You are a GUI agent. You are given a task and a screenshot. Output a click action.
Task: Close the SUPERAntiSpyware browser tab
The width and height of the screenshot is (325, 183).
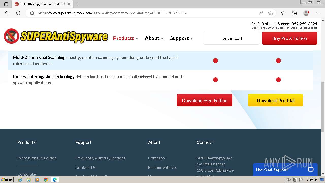(x=69, y=4)
